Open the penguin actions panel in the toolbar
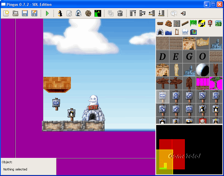The width and height of the screenshot is (224, 176). [60, 13]
